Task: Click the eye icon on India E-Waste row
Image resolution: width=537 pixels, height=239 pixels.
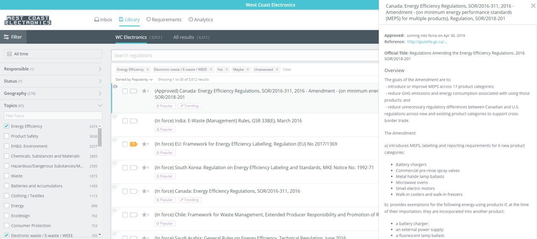Action: coord(115,116)
